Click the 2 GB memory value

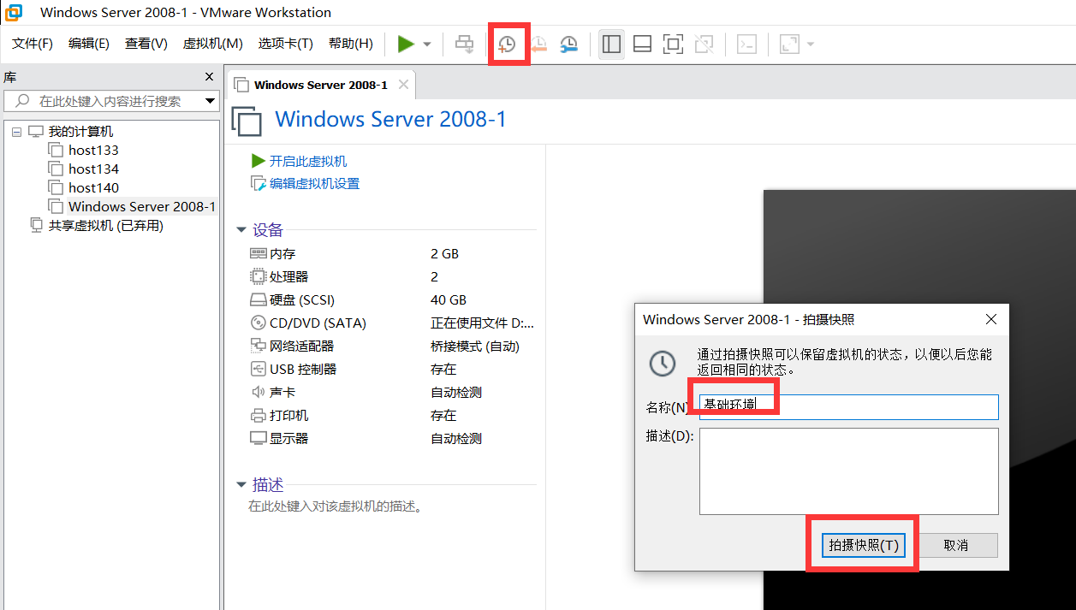(444, 254)
